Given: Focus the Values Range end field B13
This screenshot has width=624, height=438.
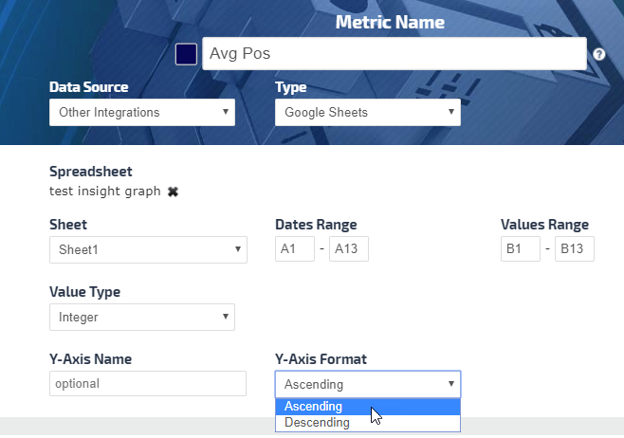Looking at the screenshot, I should pyautogui.click(x=575, y=249).
